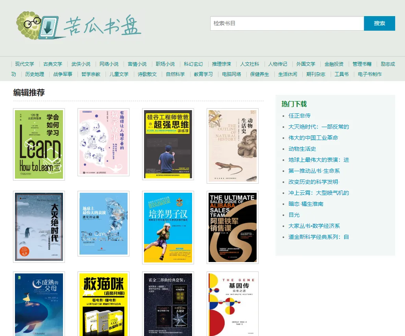Open the 言情小说 category

click(137, 64)
